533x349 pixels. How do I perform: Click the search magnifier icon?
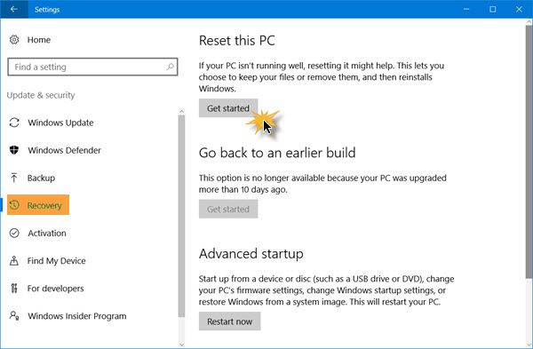[170, 67]
